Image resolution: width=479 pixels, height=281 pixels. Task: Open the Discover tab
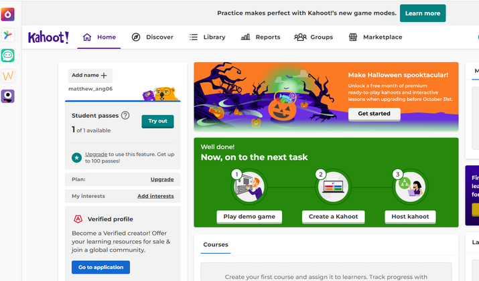153,37
